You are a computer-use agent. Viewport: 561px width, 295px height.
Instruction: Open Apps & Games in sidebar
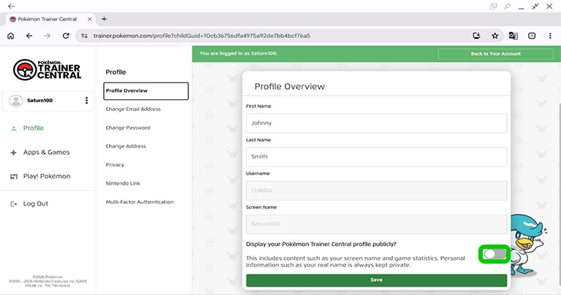point(47,153)
